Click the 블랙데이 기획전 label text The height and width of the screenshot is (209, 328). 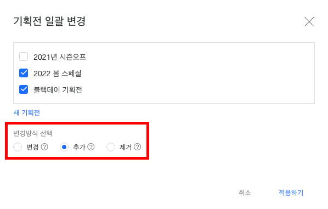pos(58,90)
